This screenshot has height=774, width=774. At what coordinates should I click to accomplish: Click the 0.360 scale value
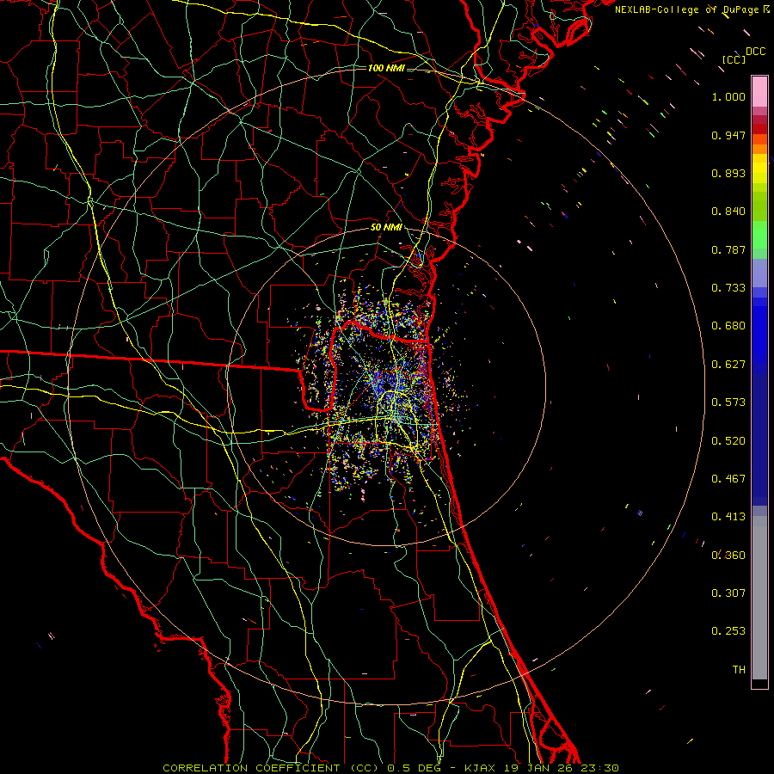[728, 556]
